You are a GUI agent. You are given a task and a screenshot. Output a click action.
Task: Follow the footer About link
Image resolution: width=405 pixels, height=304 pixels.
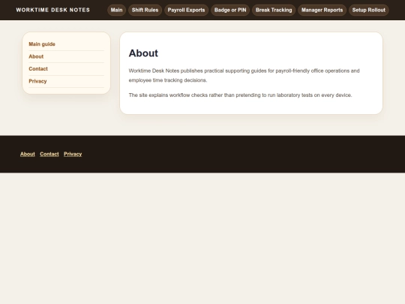(x=28, y=154)
